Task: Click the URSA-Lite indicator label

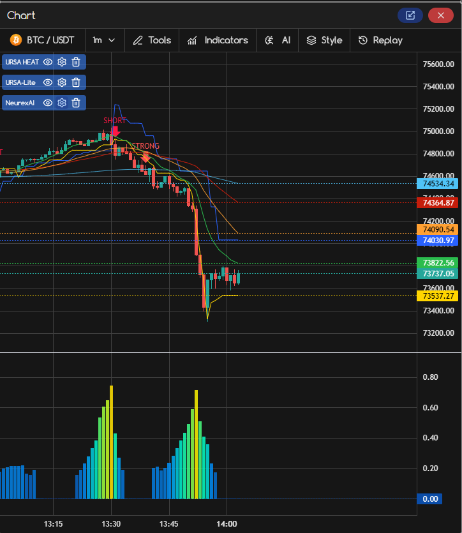Action: 20,82
